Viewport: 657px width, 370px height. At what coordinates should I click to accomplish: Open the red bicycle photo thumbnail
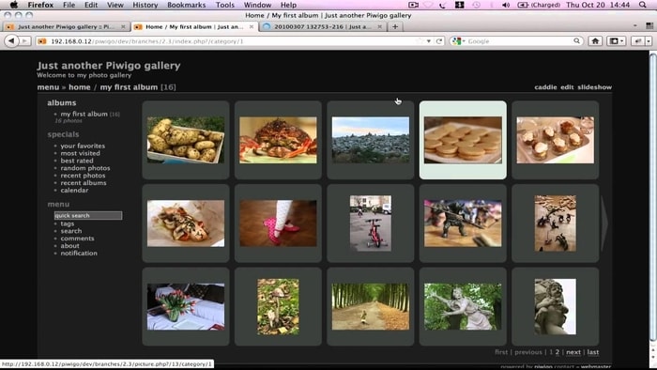[371, 223]
